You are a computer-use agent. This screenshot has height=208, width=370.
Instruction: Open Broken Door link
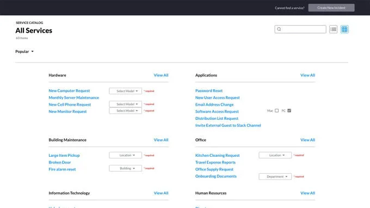click(60, 162)
